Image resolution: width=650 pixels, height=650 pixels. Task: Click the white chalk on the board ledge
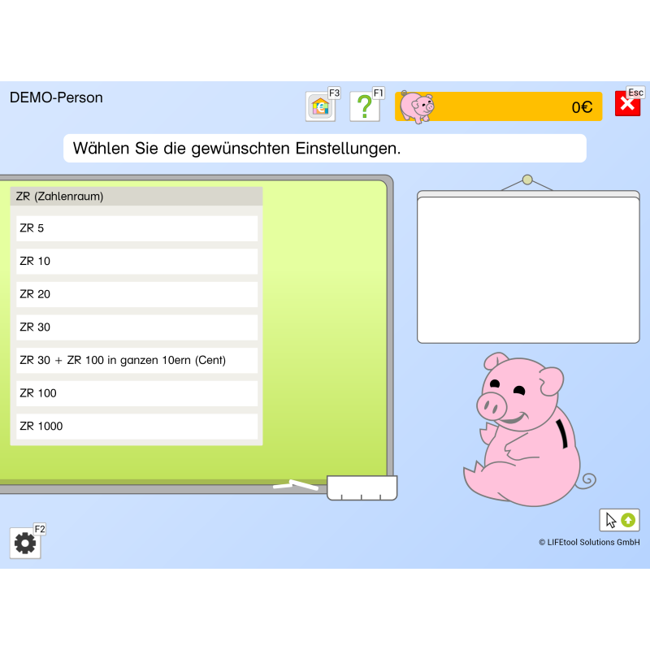[296, 486]
